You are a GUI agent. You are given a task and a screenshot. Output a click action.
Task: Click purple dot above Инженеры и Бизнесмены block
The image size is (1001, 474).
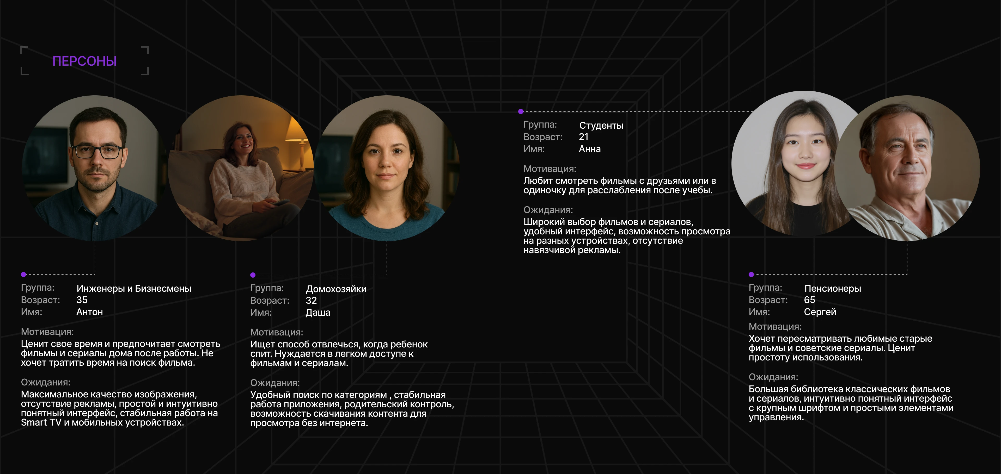coord(24,275)
